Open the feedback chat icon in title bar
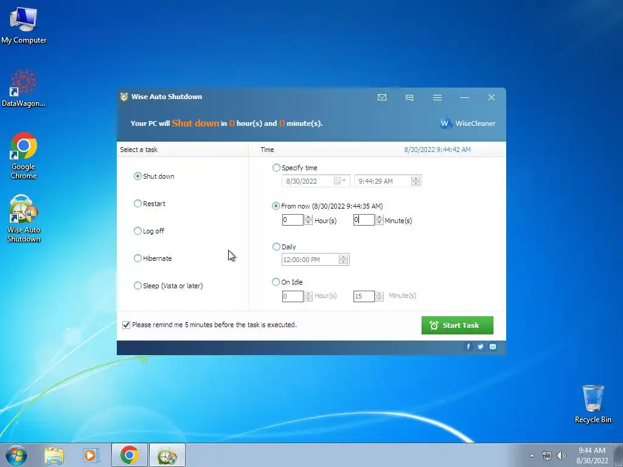 point(409,97)
